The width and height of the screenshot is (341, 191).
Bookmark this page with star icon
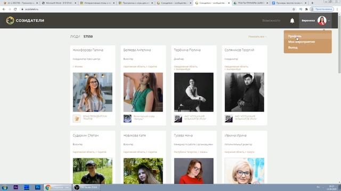294,10
